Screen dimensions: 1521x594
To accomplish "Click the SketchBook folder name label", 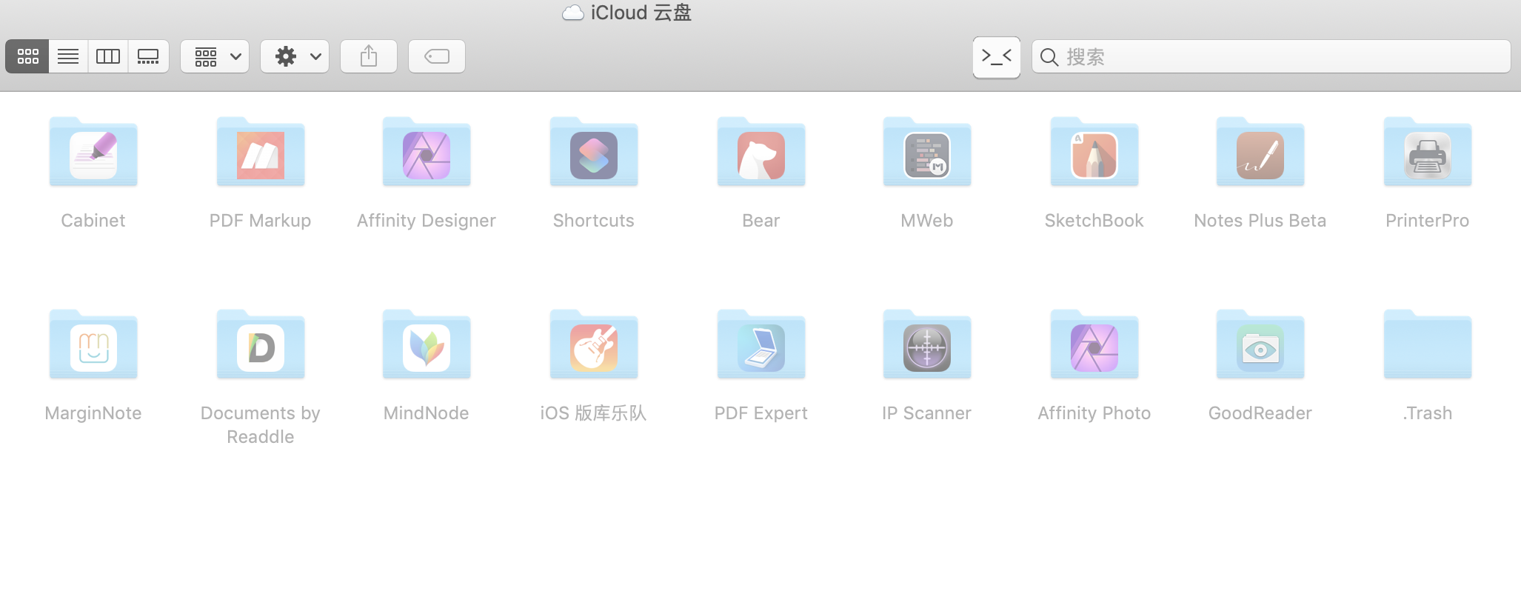I will (x=1094, y=221).
